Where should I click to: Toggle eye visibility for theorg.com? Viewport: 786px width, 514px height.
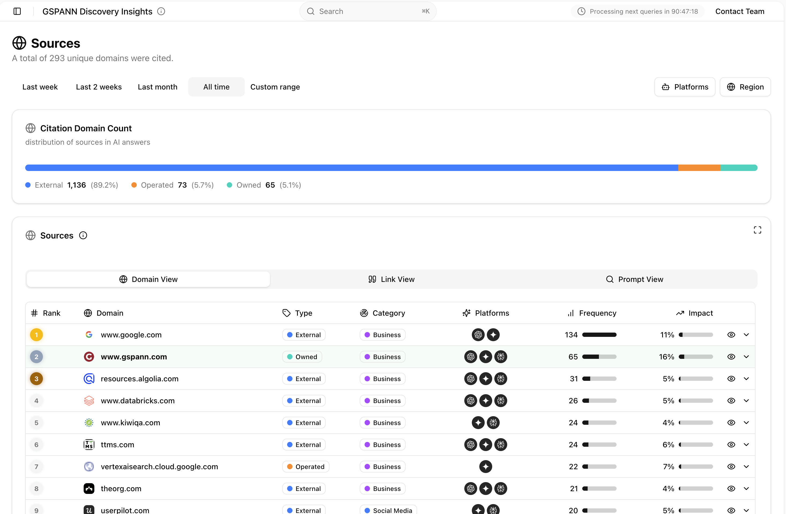(731, 488)
